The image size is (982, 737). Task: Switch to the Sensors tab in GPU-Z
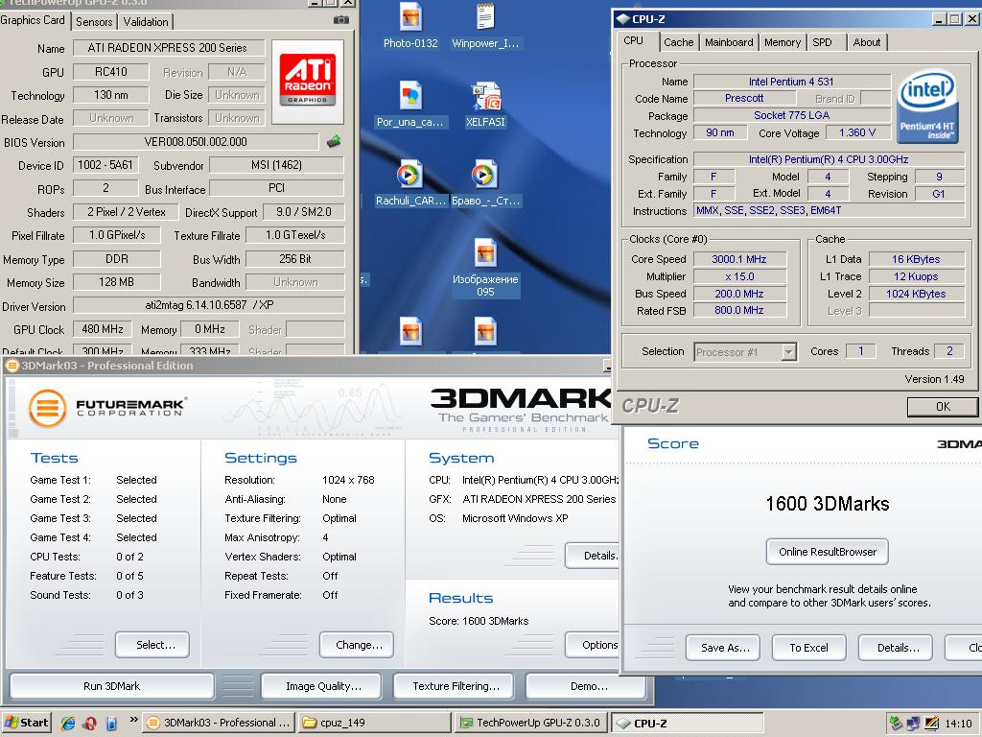[94, 22]
